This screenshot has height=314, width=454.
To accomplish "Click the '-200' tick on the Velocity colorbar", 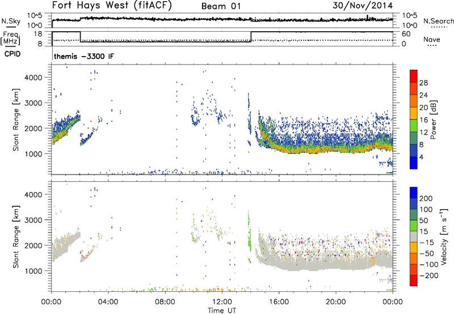I will (x=428, y=275).
